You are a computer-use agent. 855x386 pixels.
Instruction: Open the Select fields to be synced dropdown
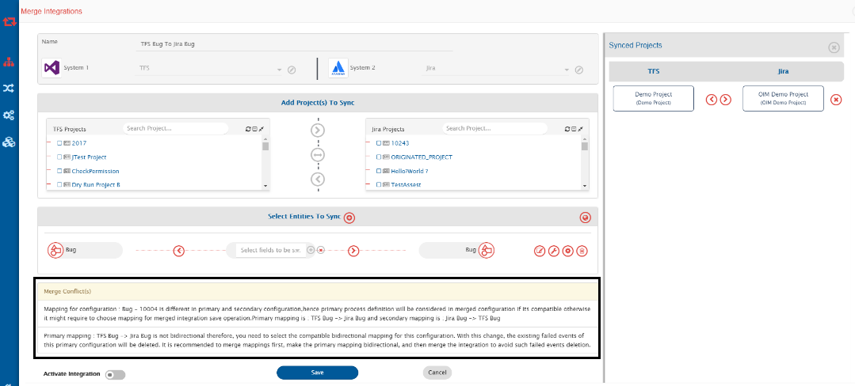(270, 251)
